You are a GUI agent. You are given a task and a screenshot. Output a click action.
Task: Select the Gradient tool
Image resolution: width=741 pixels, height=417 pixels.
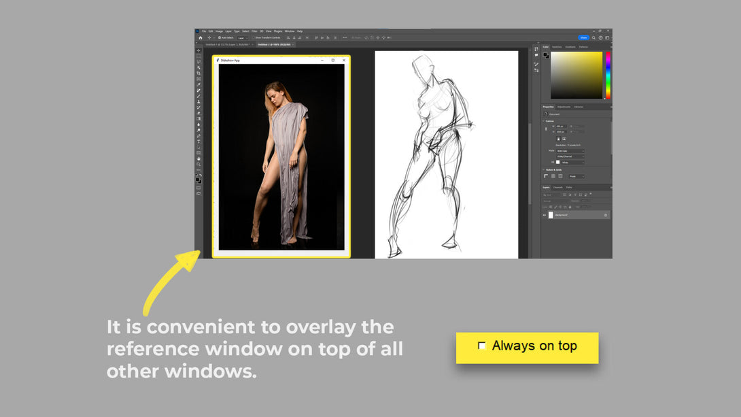[199, 118]
